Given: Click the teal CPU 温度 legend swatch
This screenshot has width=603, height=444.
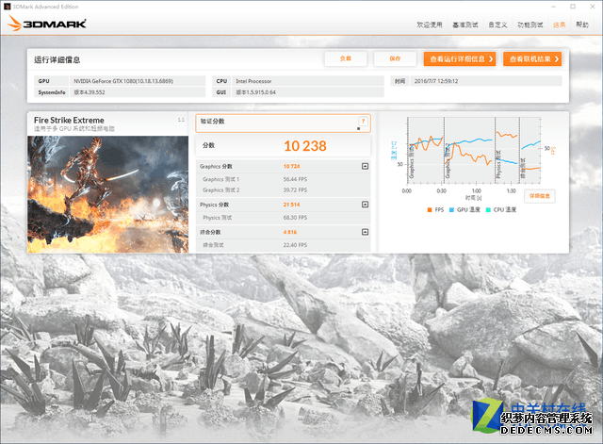Looking at the screenshot, I should click(488, 209).
